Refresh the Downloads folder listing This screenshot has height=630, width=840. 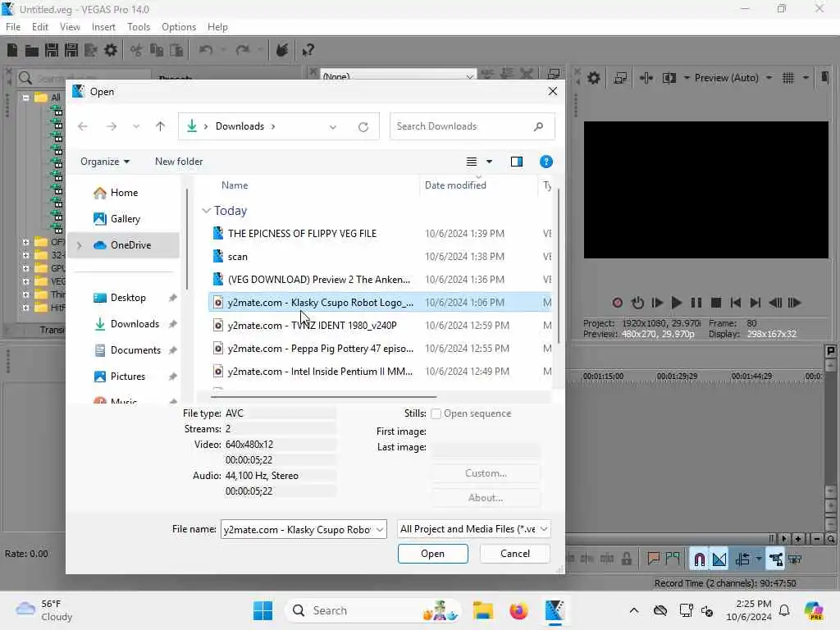click(363, 127)
